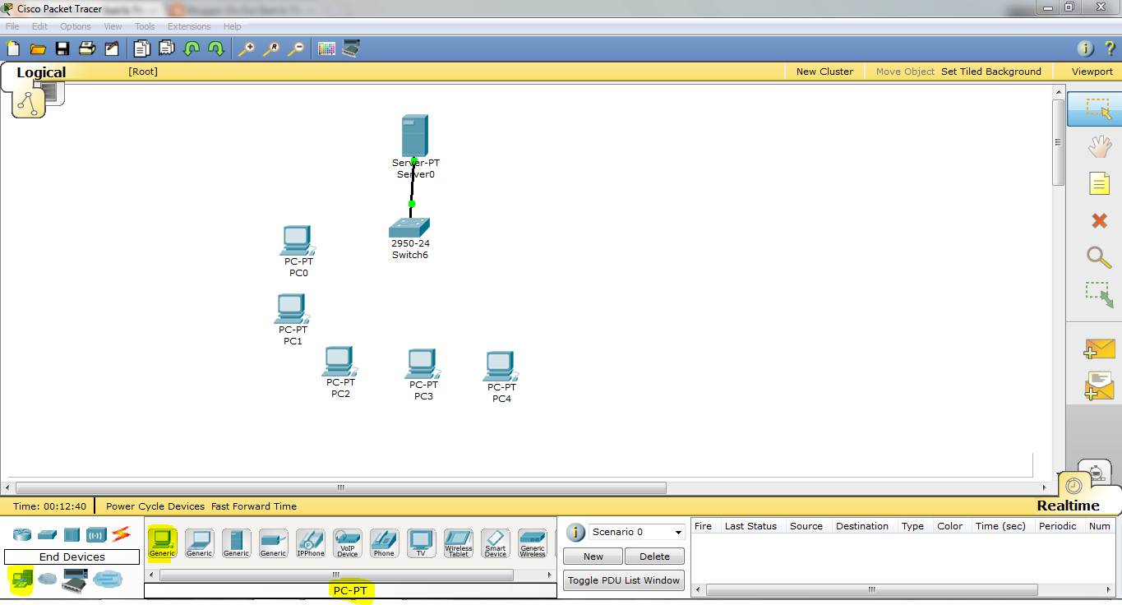Select the Custom Made Devices category

[75, 580]
